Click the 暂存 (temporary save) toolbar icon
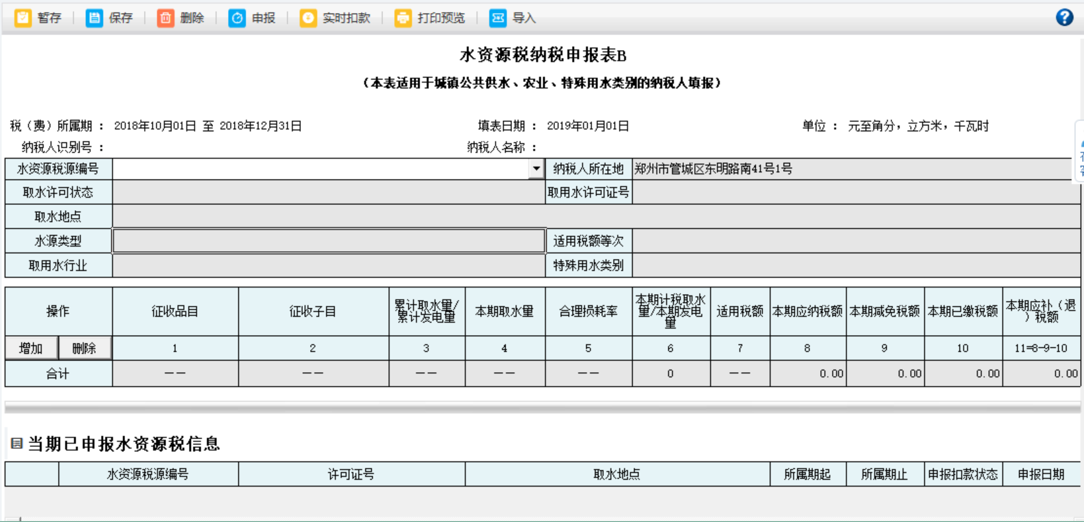Image resolution: width=1084 pixels, height=527 pixels. coord(23,18)
